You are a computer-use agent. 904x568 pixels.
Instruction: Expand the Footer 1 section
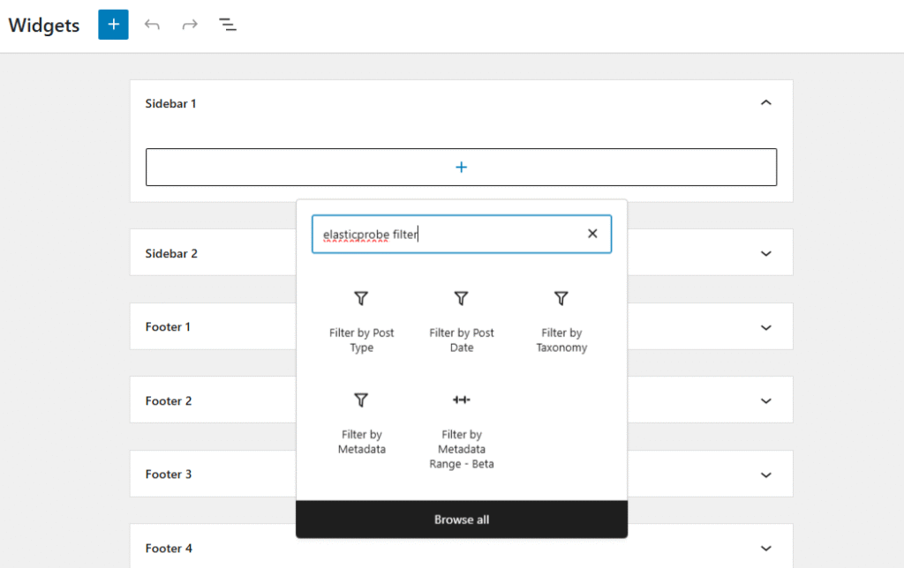[x=766, y=326]
